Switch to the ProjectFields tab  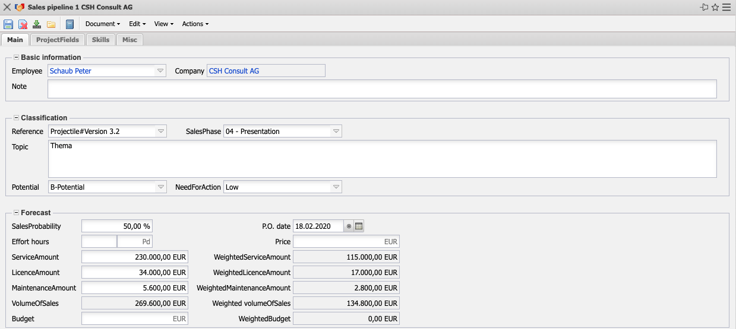[57, 40]
